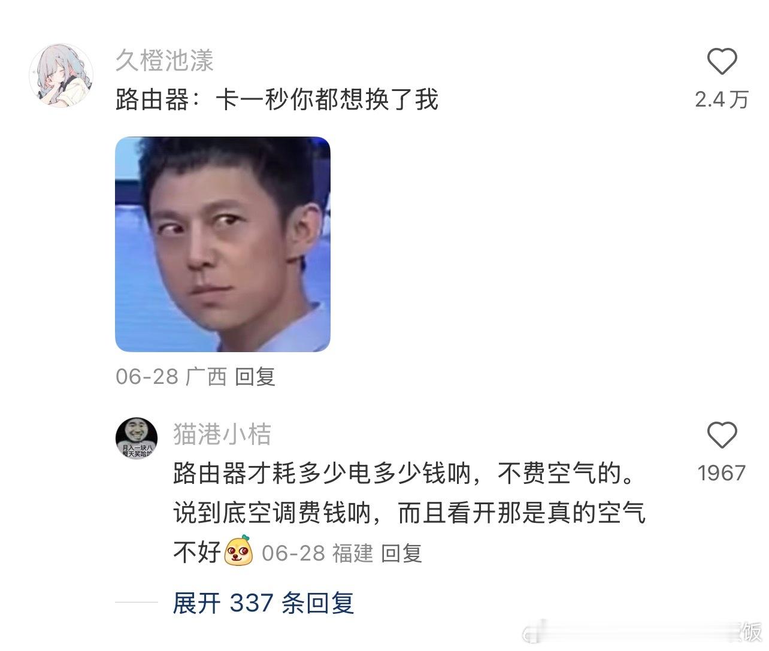Click the 2.4万 like count
This screenshot has width=769, height=651.
[722, 99]
